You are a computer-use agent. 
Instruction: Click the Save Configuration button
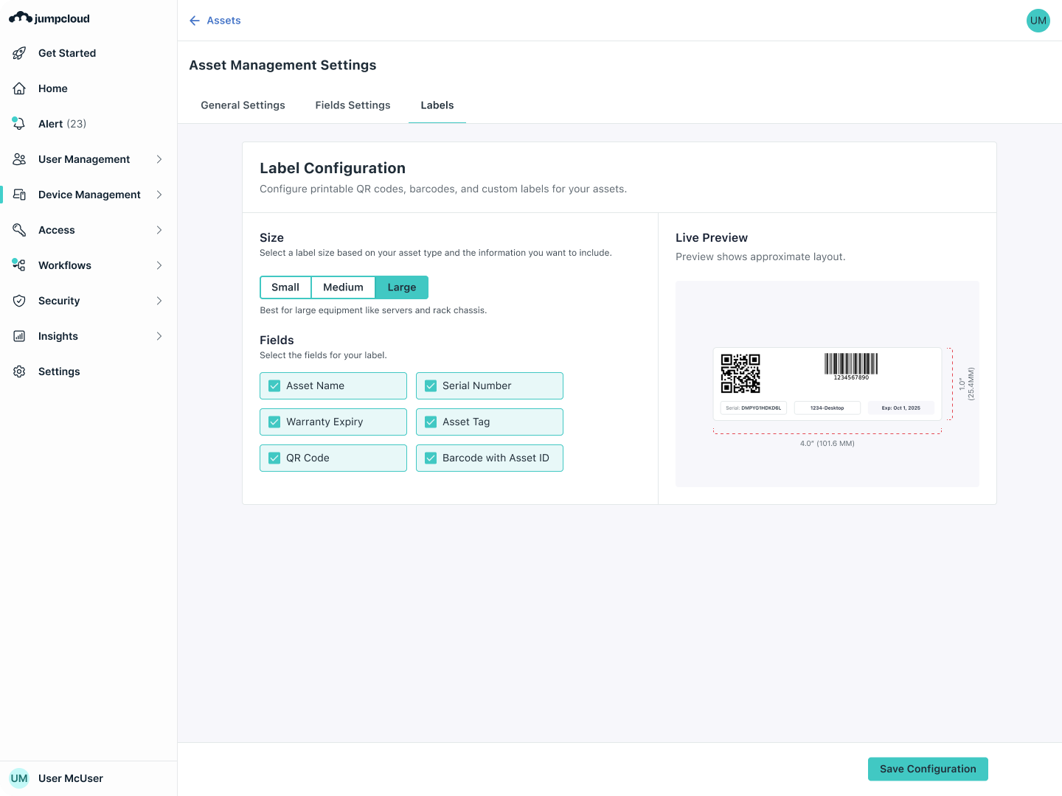click(928, 769)
